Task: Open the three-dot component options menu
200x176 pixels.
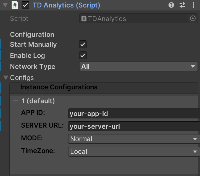Action: pyautogui.click(x=193, y=5)
